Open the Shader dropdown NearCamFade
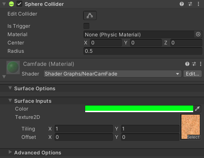This screenshot has width=204, height=158. coord(112,74)
